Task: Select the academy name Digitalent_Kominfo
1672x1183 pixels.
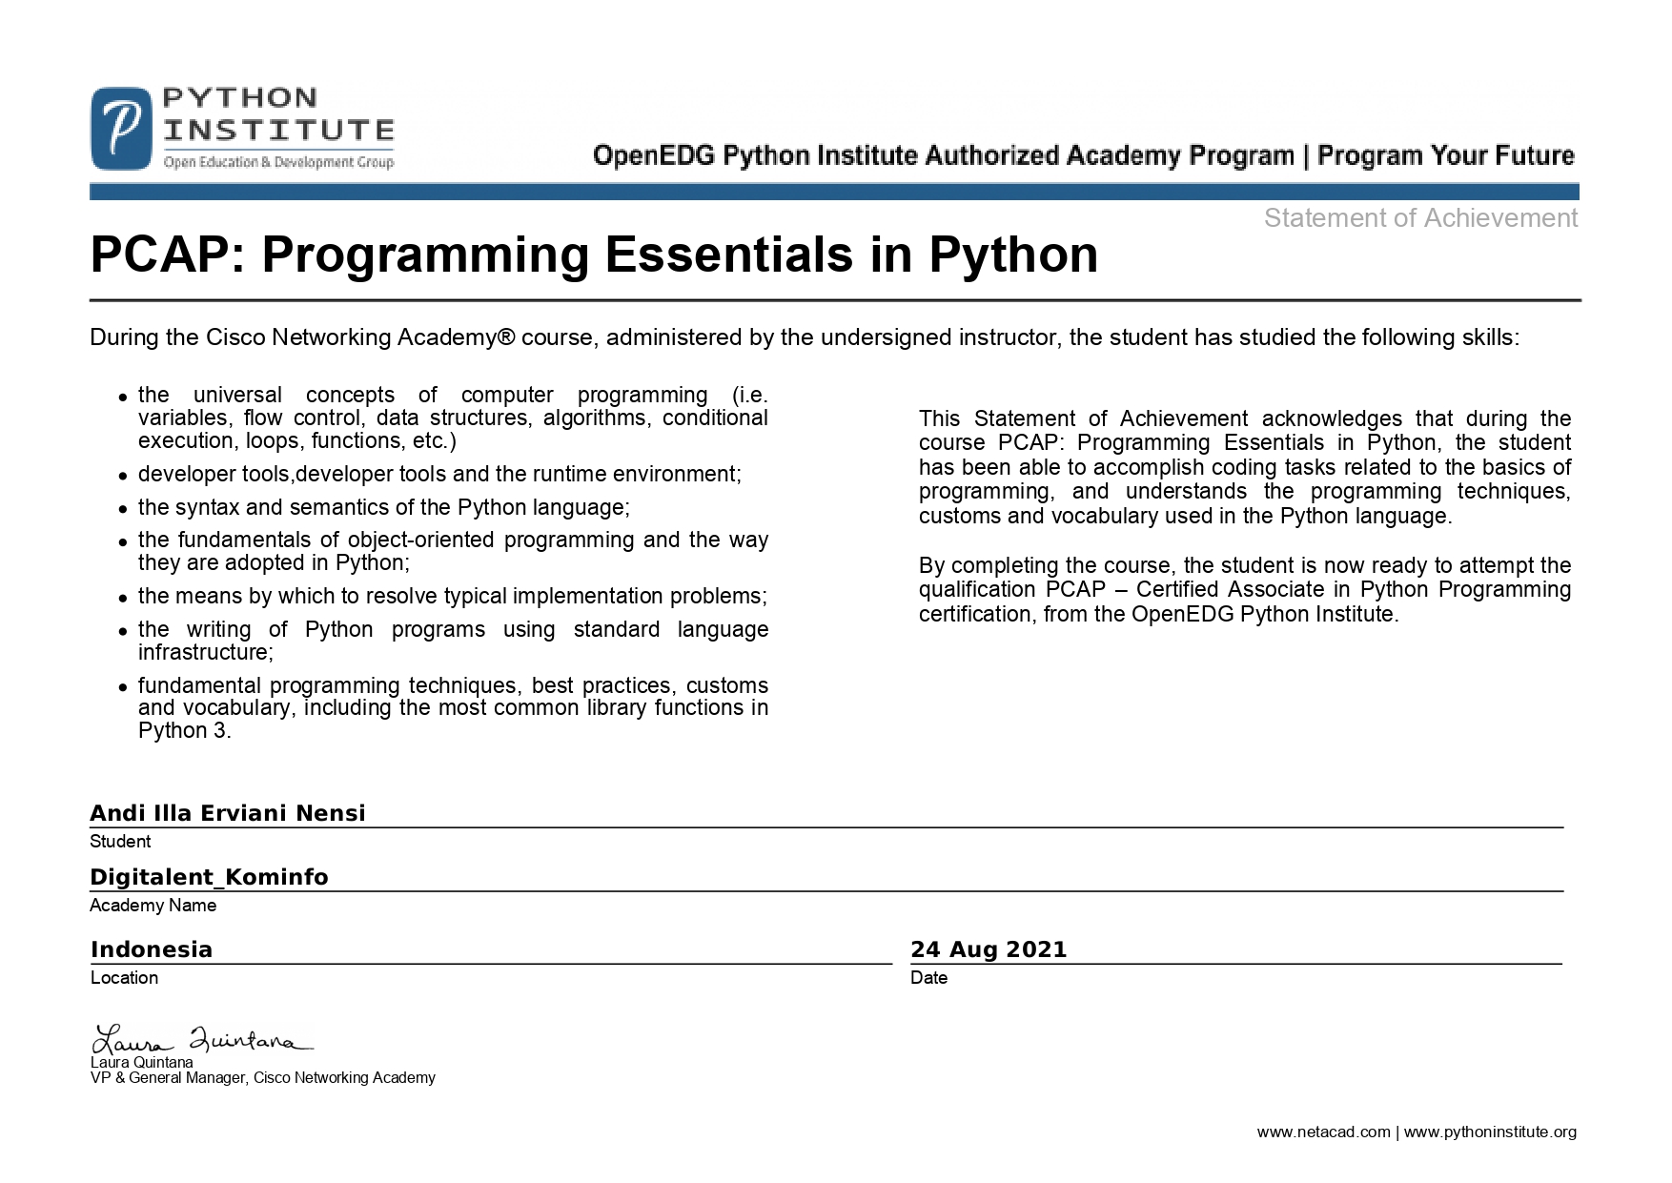Action: click(x=209, y=877)
